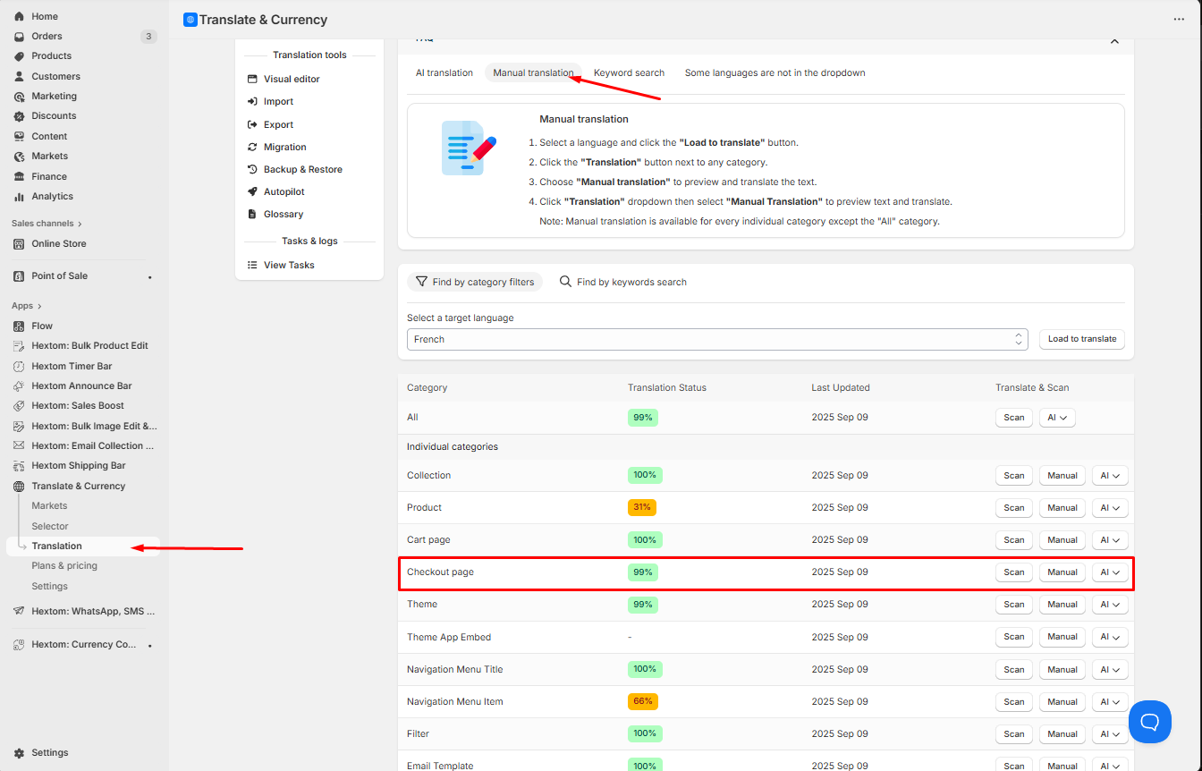1202x771 pixels.
Task: Open Selector under Translate & Currency
Action: pos(50,527)
